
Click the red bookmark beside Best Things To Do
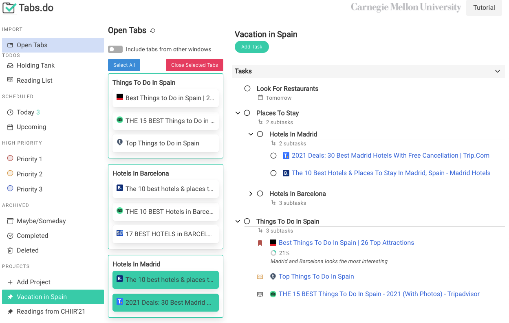click(x=260, y=242)
